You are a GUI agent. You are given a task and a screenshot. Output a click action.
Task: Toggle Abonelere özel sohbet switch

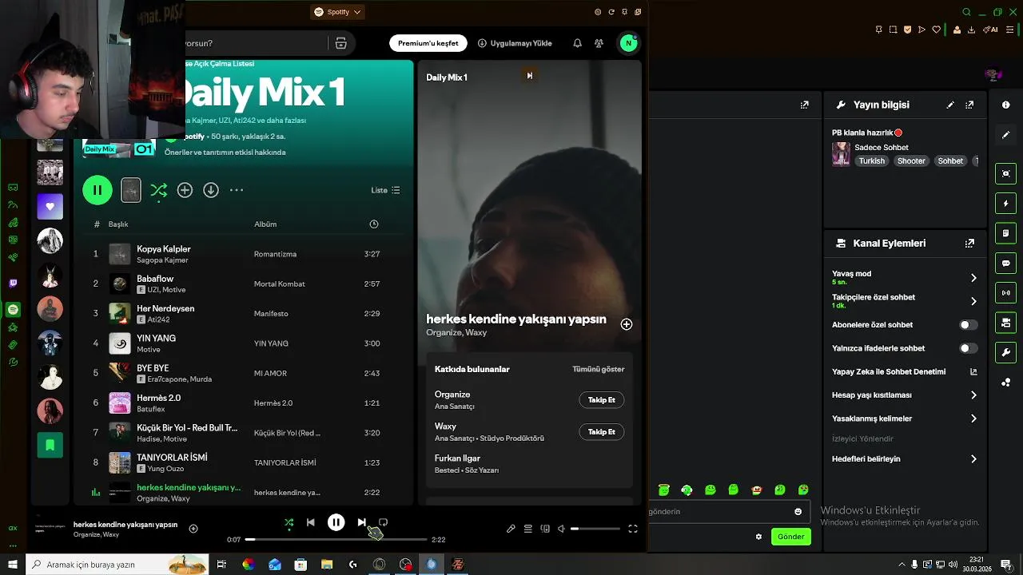tap(968, 325)
